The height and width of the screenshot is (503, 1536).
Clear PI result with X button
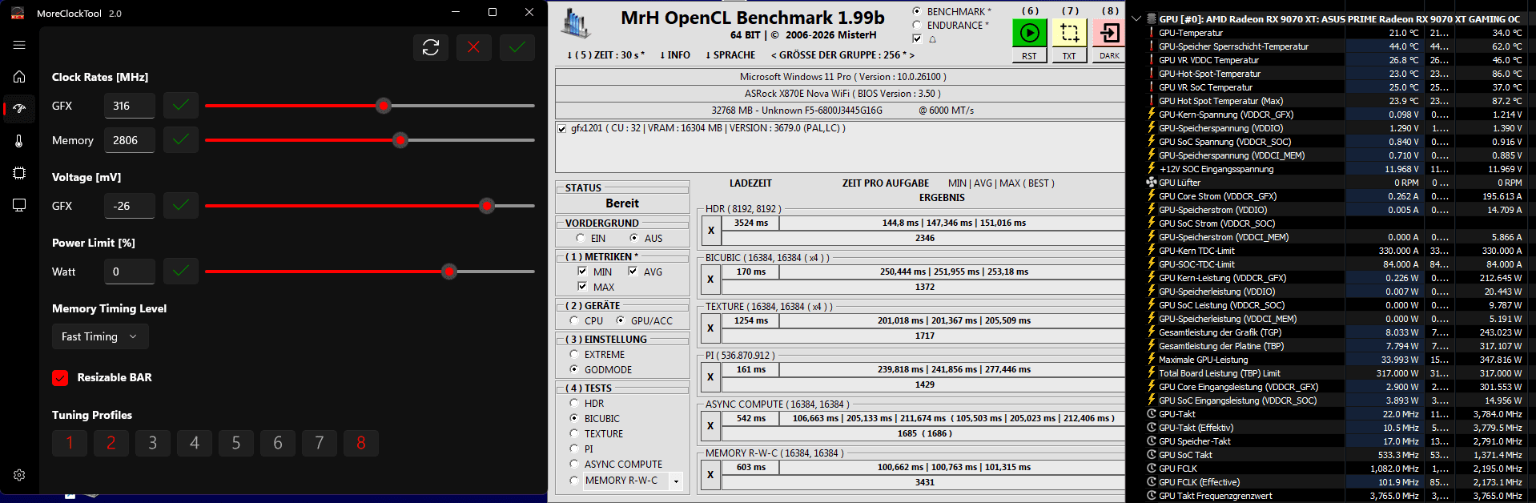point(710,377)
